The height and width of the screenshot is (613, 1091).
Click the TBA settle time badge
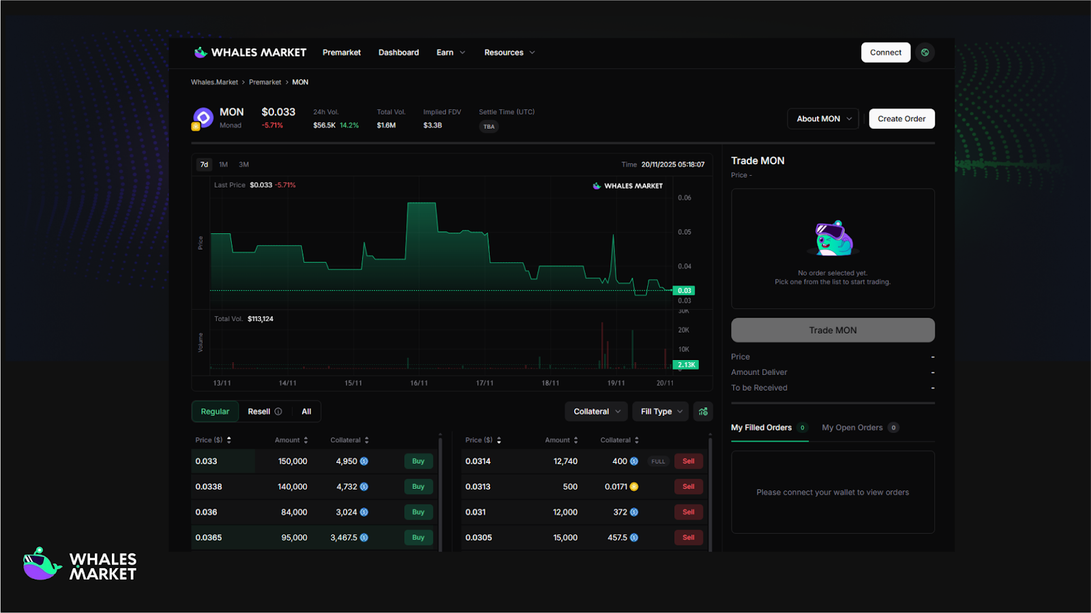click(489, 127)
